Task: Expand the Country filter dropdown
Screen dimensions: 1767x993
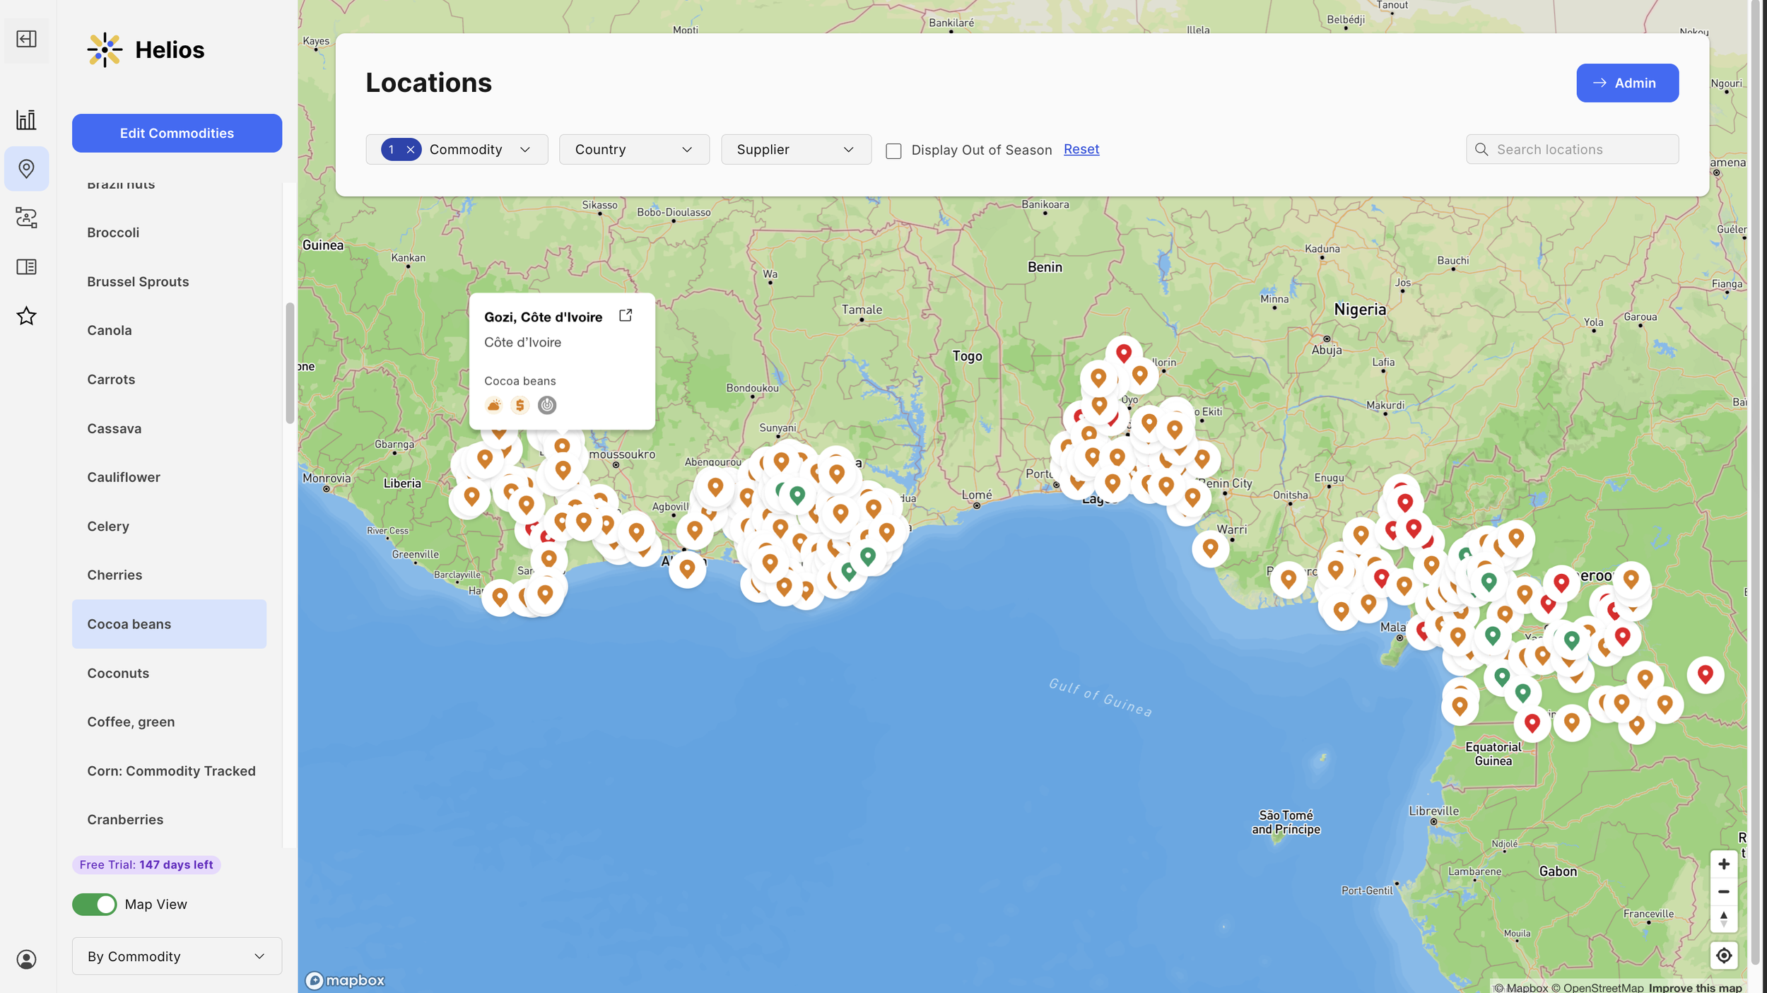Action: click(x=633, y=150)
